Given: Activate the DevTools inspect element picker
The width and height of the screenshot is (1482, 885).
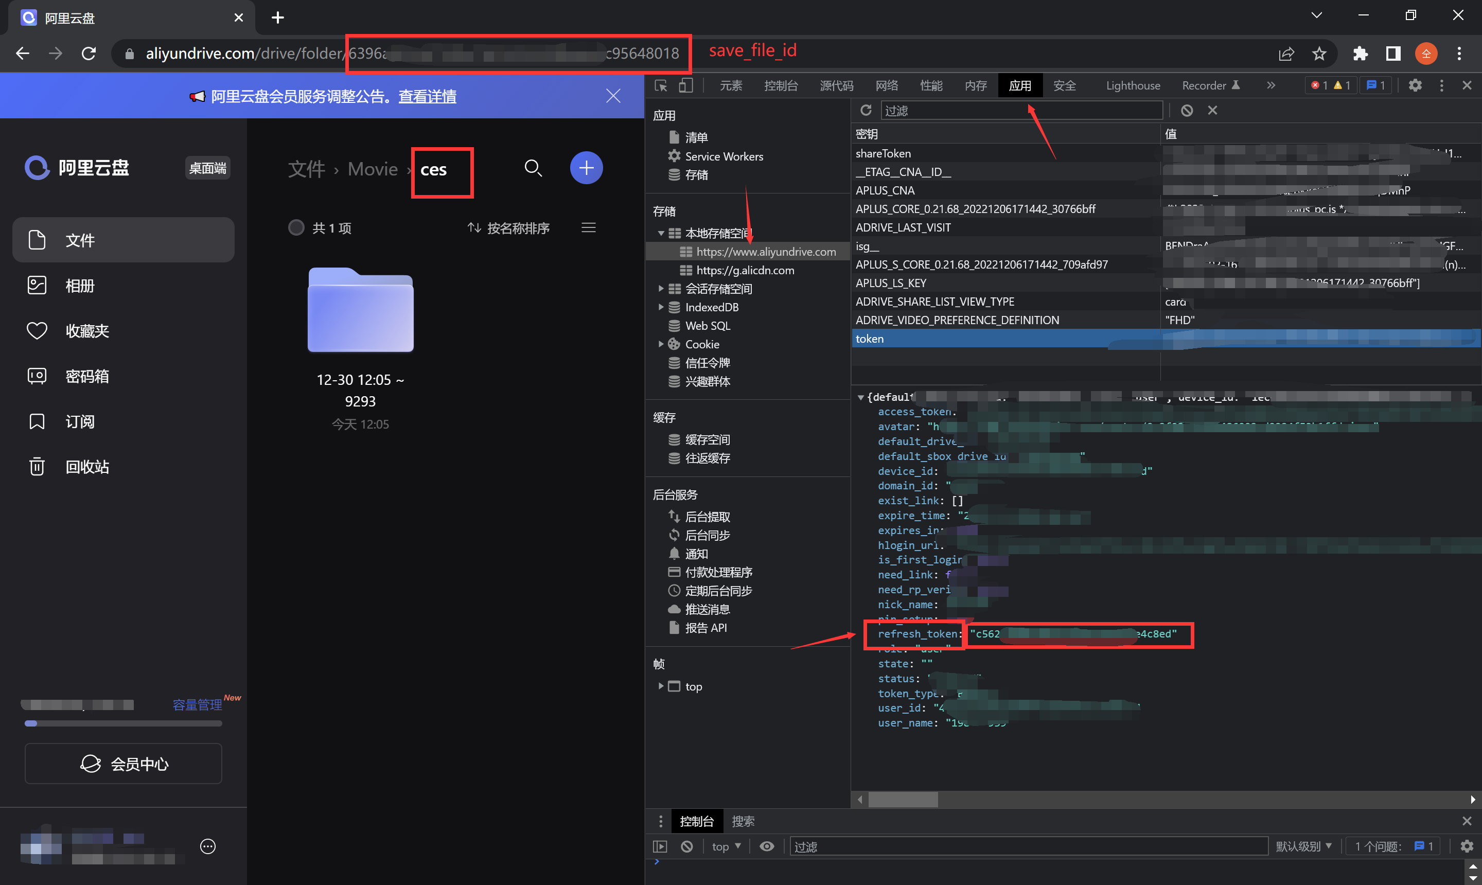Looking at the screenshot, I should point(660,85).
